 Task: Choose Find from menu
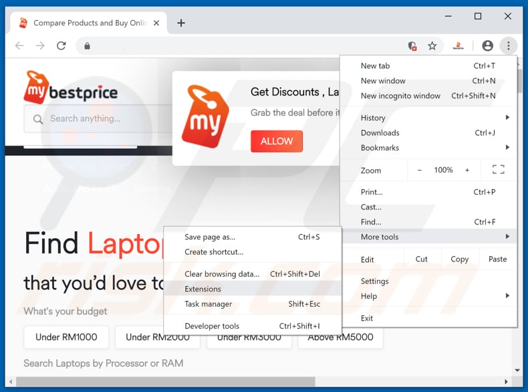pos(428,222)
